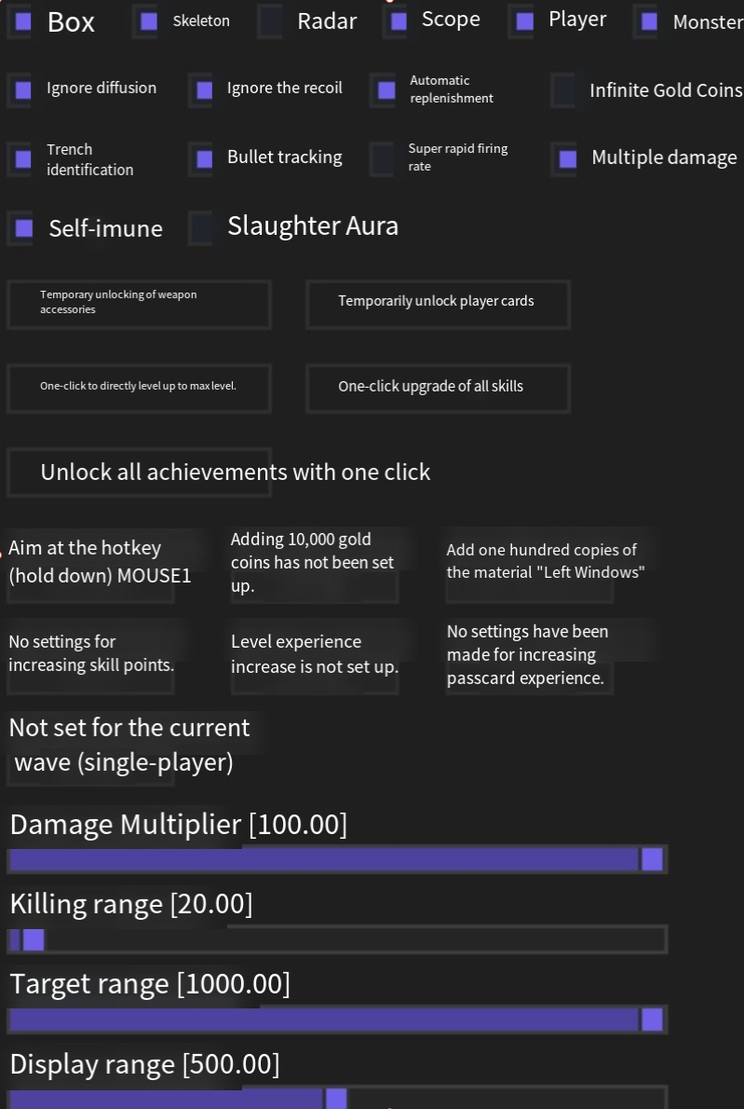Disable the Self-imune checkbox
744x1109 pixels.
click(x=24, y=227)
